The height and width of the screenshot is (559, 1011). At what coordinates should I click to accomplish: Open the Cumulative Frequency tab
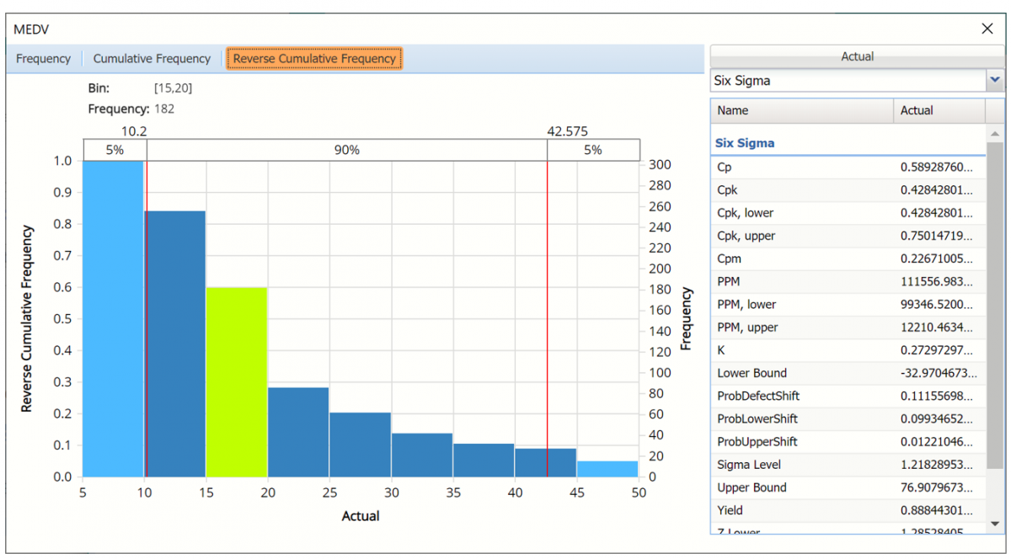pos(152,59)
